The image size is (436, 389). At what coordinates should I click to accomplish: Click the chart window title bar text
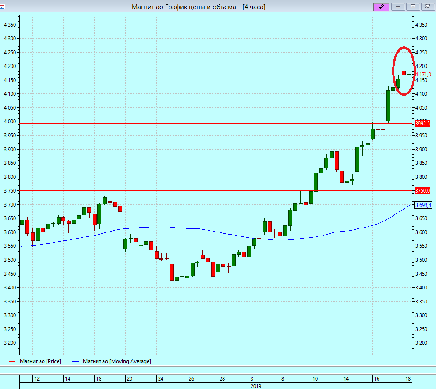[198, 7]
